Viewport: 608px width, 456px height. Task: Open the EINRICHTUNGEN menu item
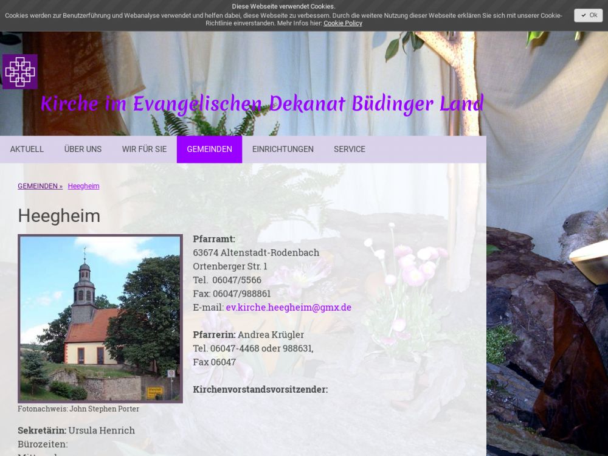tap(283, 149)
